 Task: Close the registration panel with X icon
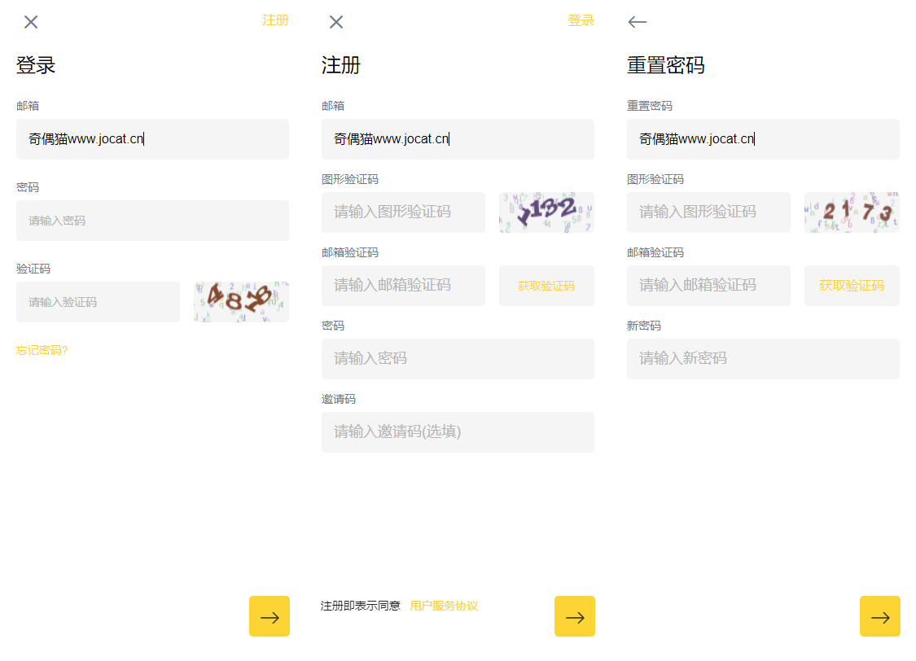click(336, 22)
